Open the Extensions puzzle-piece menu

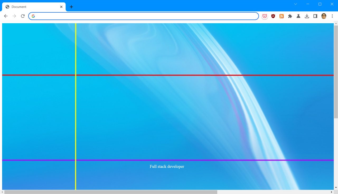pos(290,16)
